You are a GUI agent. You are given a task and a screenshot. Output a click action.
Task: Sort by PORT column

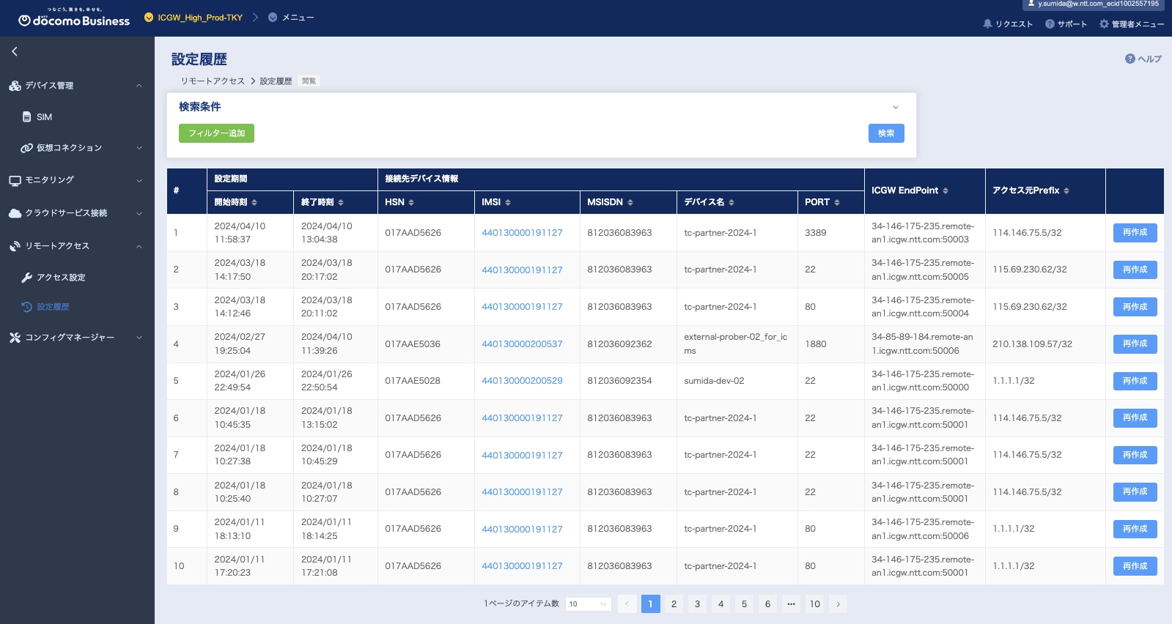coord(837,202)
